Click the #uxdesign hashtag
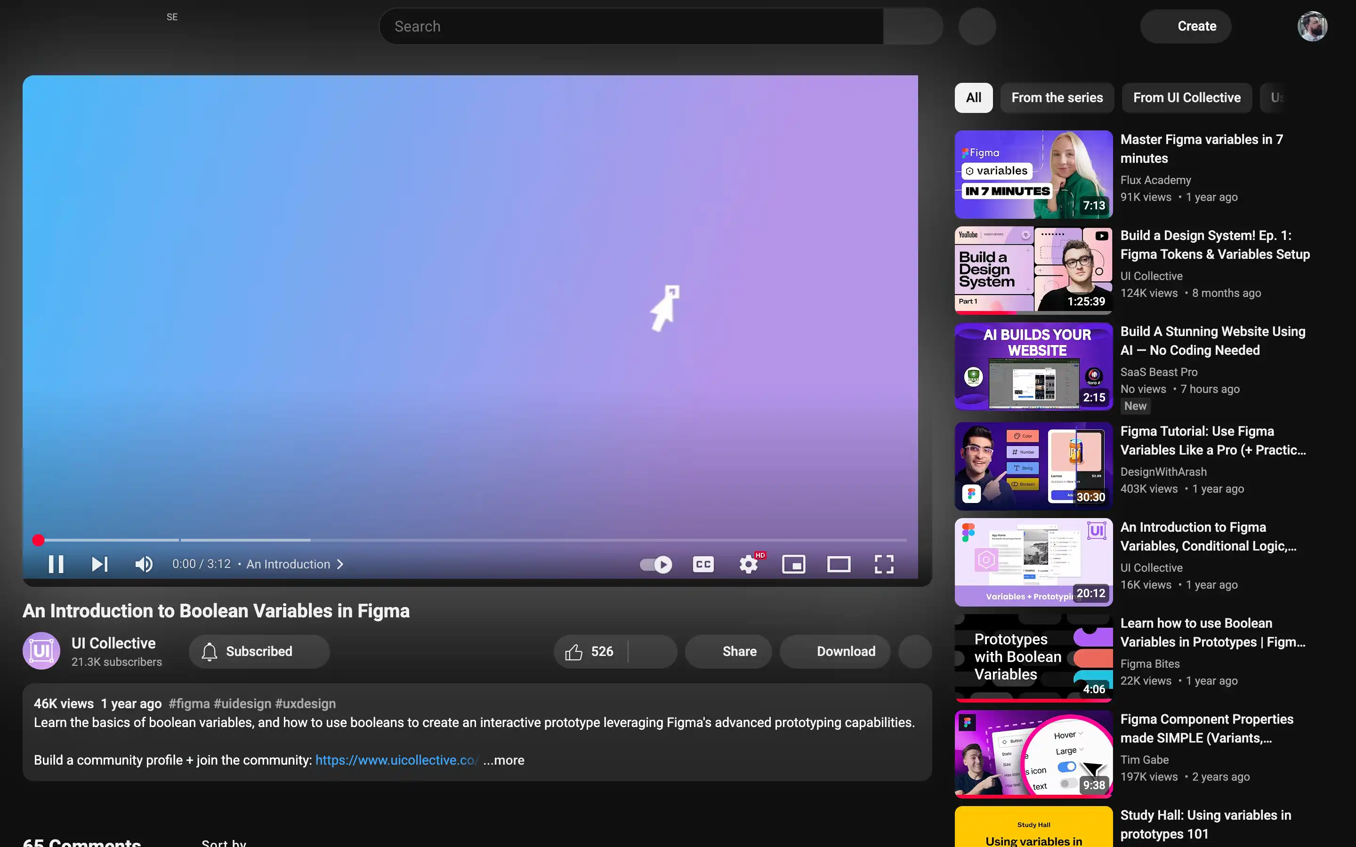 306,703
